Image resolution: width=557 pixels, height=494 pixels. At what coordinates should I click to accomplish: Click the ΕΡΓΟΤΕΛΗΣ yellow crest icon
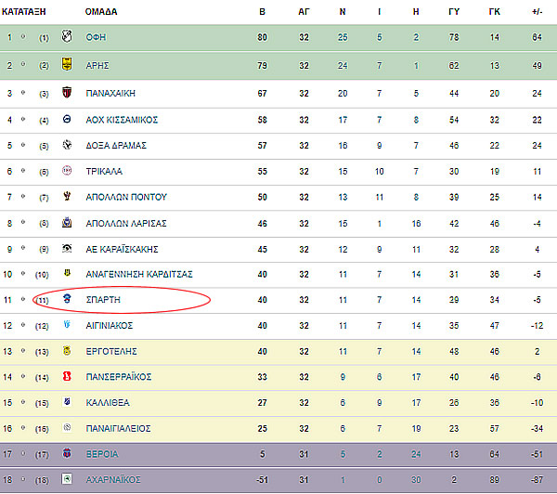coord(67,350)
